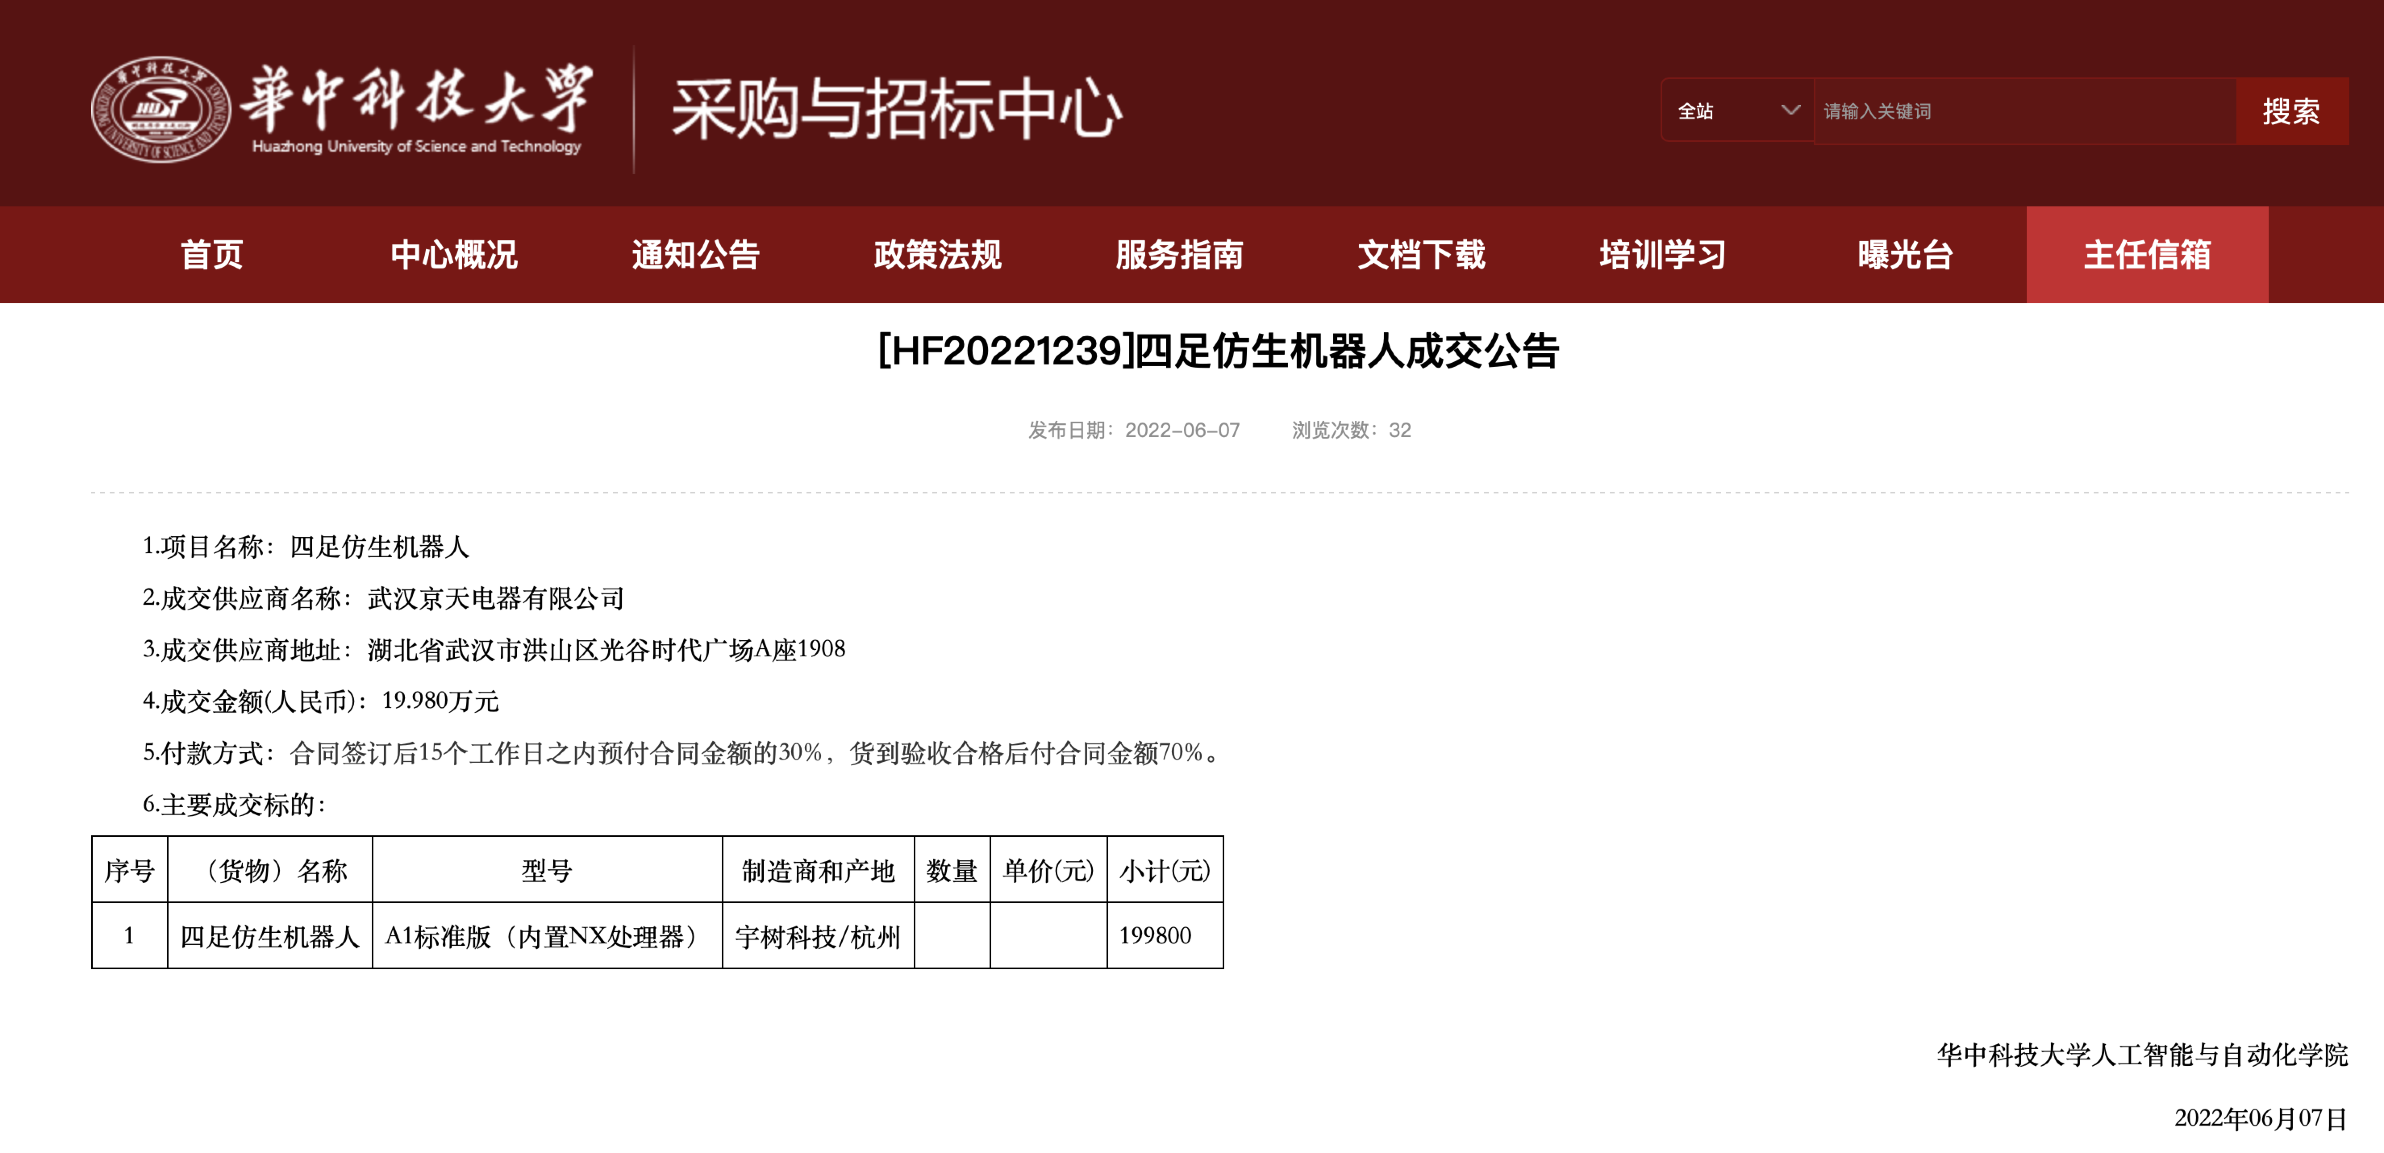Click the 制造商和产地 table header
2384x1153 pixels.
[818, 870]
